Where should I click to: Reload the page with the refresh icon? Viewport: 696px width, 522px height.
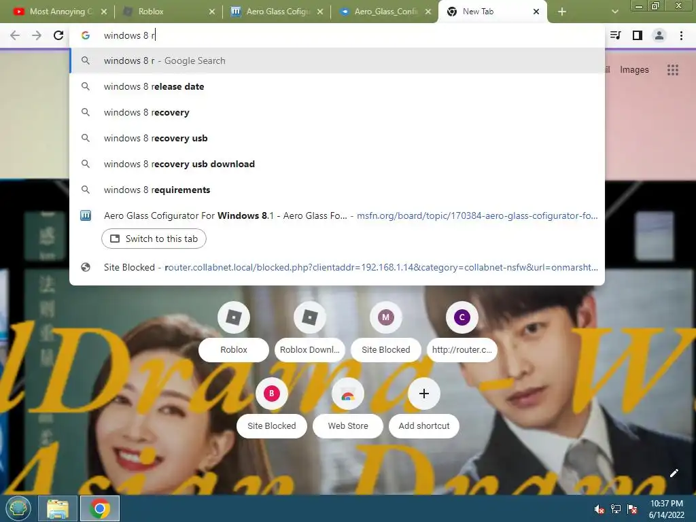point(58,35)
